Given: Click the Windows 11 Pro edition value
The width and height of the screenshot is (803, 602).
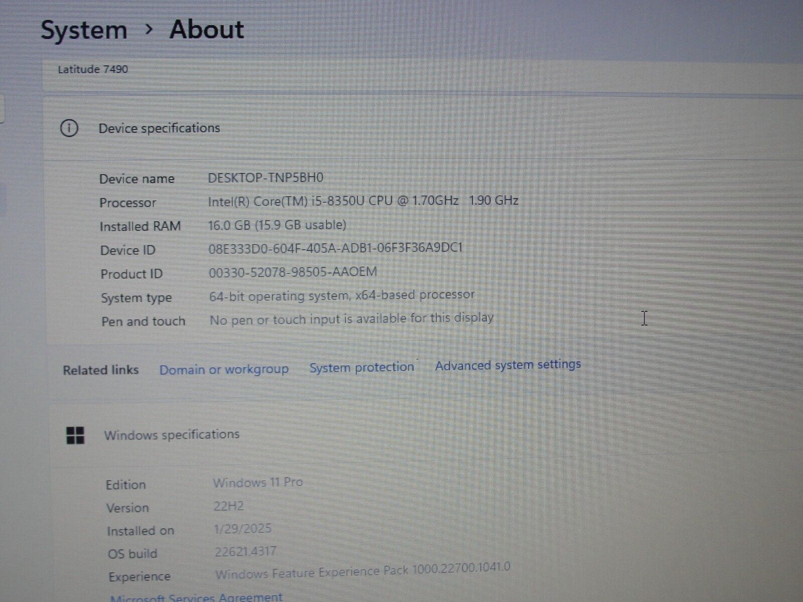Looking at the screenshot, I should (257, 483).
